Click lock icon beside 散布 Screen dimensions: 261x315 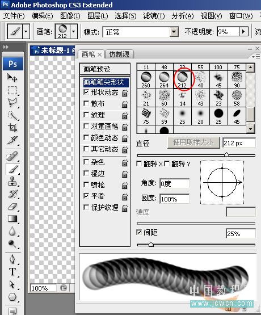(125, 104)
